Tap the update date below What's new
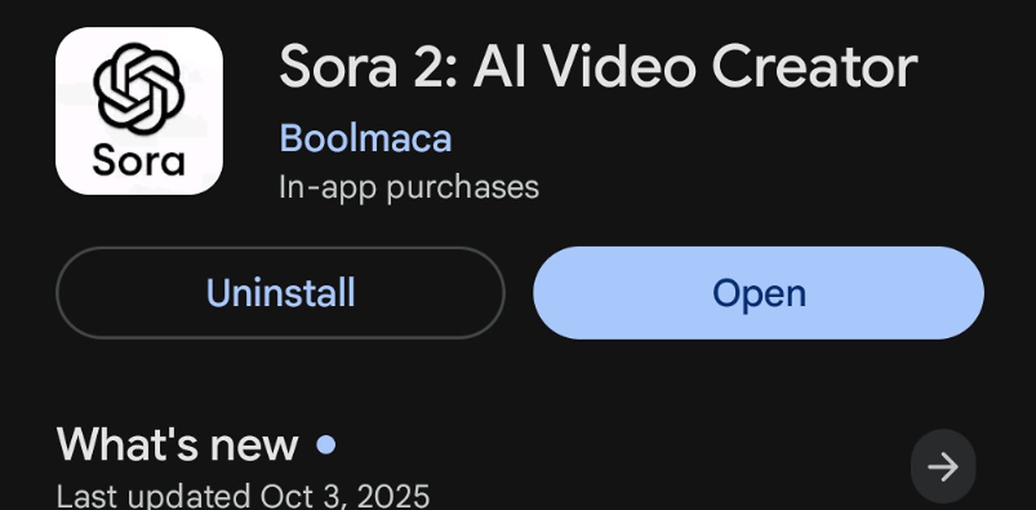The height and width of the screenshot is (510, 1036). tap(243, 495)
